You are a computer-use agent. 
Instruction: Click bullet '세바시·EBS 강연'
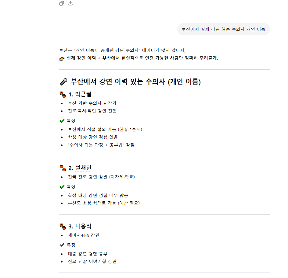click(x=84, y=235)
